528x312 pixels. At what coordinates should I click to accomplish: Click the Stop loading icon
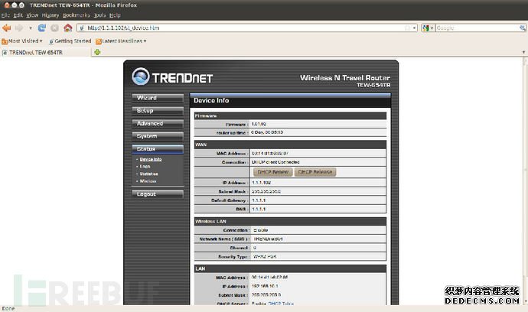[x=54, y=28]
